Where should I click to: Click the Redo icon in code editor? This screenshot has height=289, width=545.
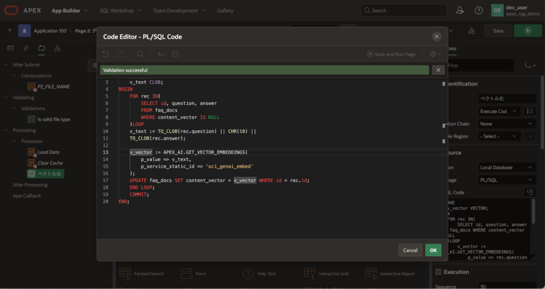(119, 54)
